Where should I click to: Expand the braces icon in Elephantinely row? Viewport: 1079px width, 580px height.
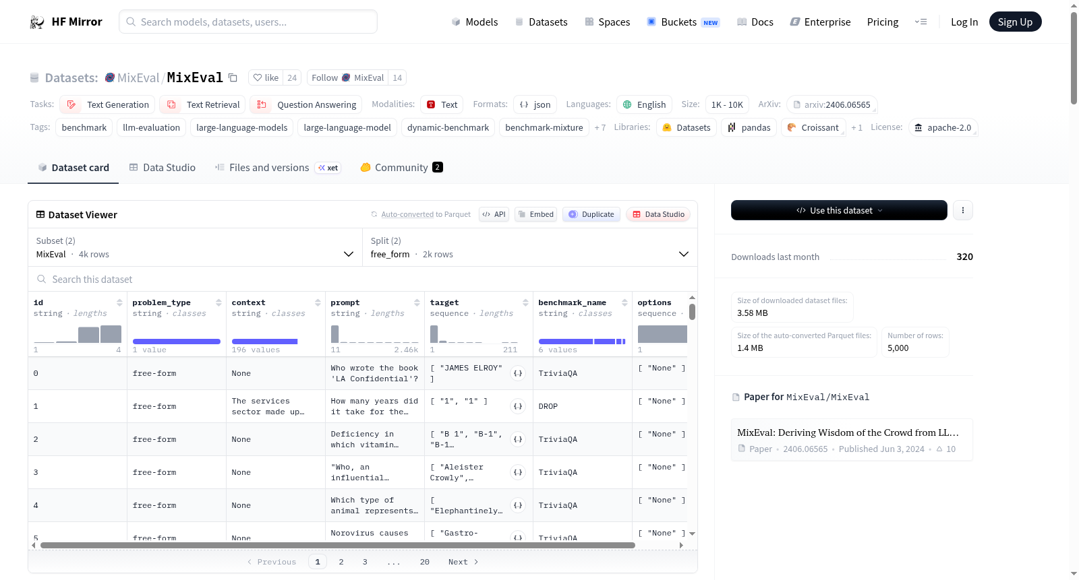coord(518,505)
